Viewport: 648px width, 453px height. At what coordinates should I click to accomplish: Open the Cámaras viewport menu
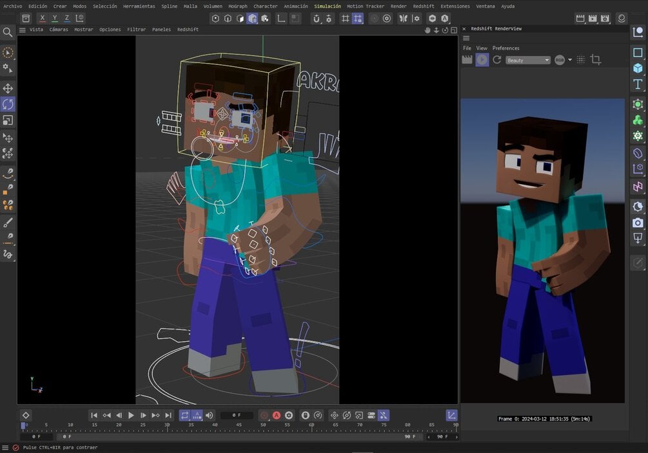59,30
